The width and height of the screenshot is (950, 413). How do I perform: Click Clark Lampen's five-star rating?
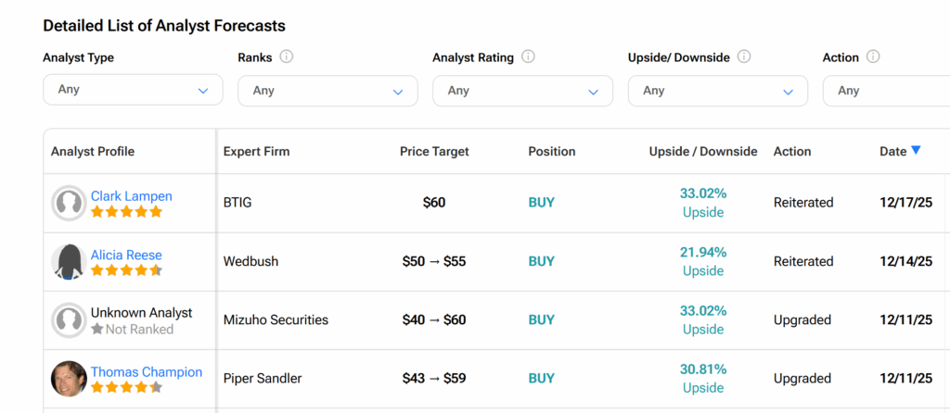[x=126, y=212]
